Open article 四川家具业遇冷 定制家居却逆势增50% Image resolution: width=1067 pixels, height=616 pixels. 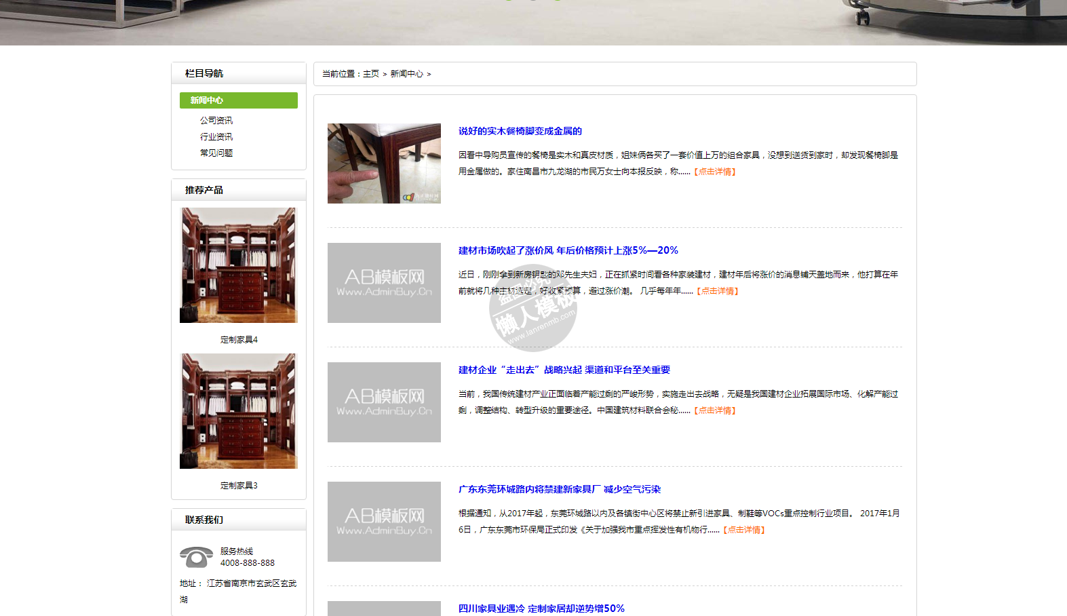[541, 609]
